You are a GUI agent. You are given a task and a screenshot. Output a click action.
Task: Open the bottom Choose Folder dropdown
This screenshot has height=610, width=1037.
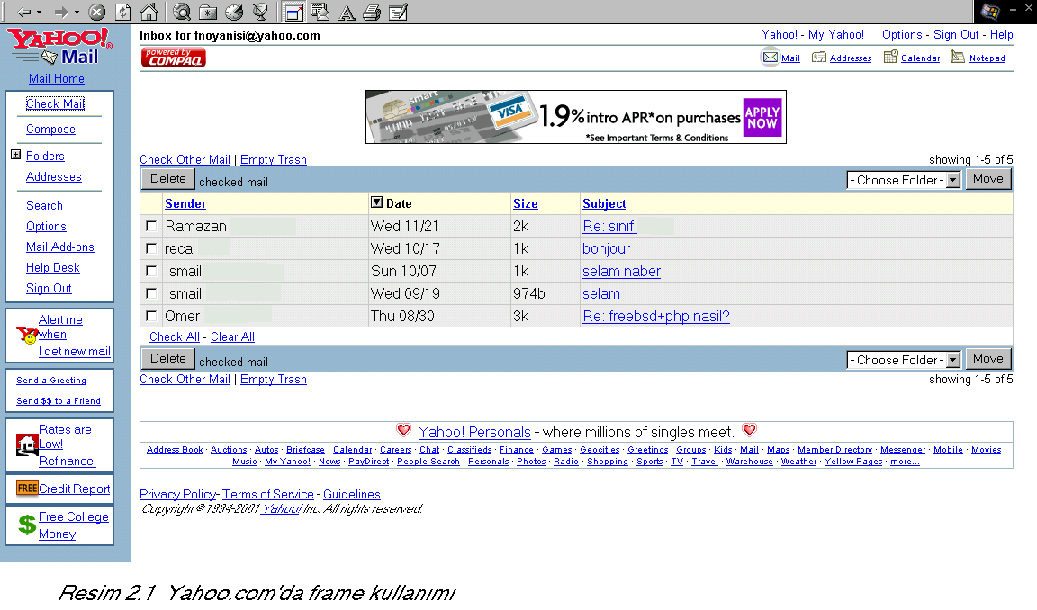tap(904, 360)
